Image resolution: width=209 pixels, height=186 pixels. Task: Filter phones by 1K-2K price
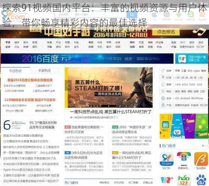(x=185, y=78)
